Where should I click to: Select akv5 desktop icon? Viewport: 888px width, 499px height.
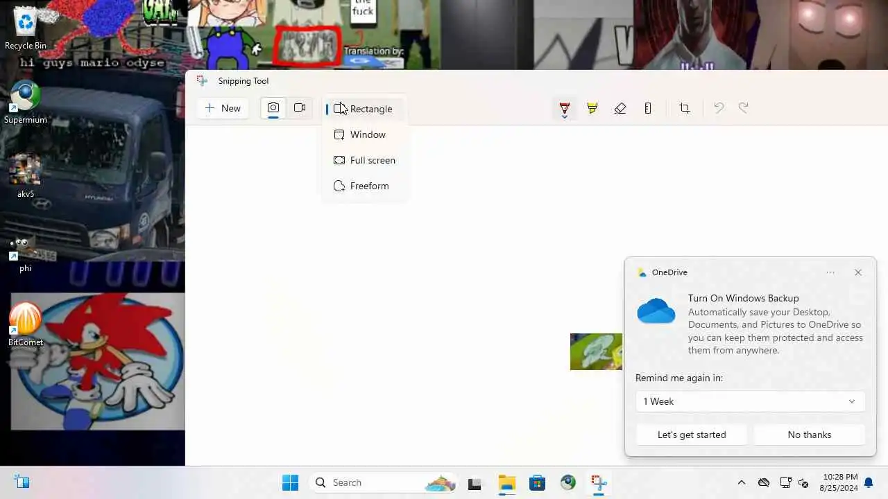coord(26,177)
